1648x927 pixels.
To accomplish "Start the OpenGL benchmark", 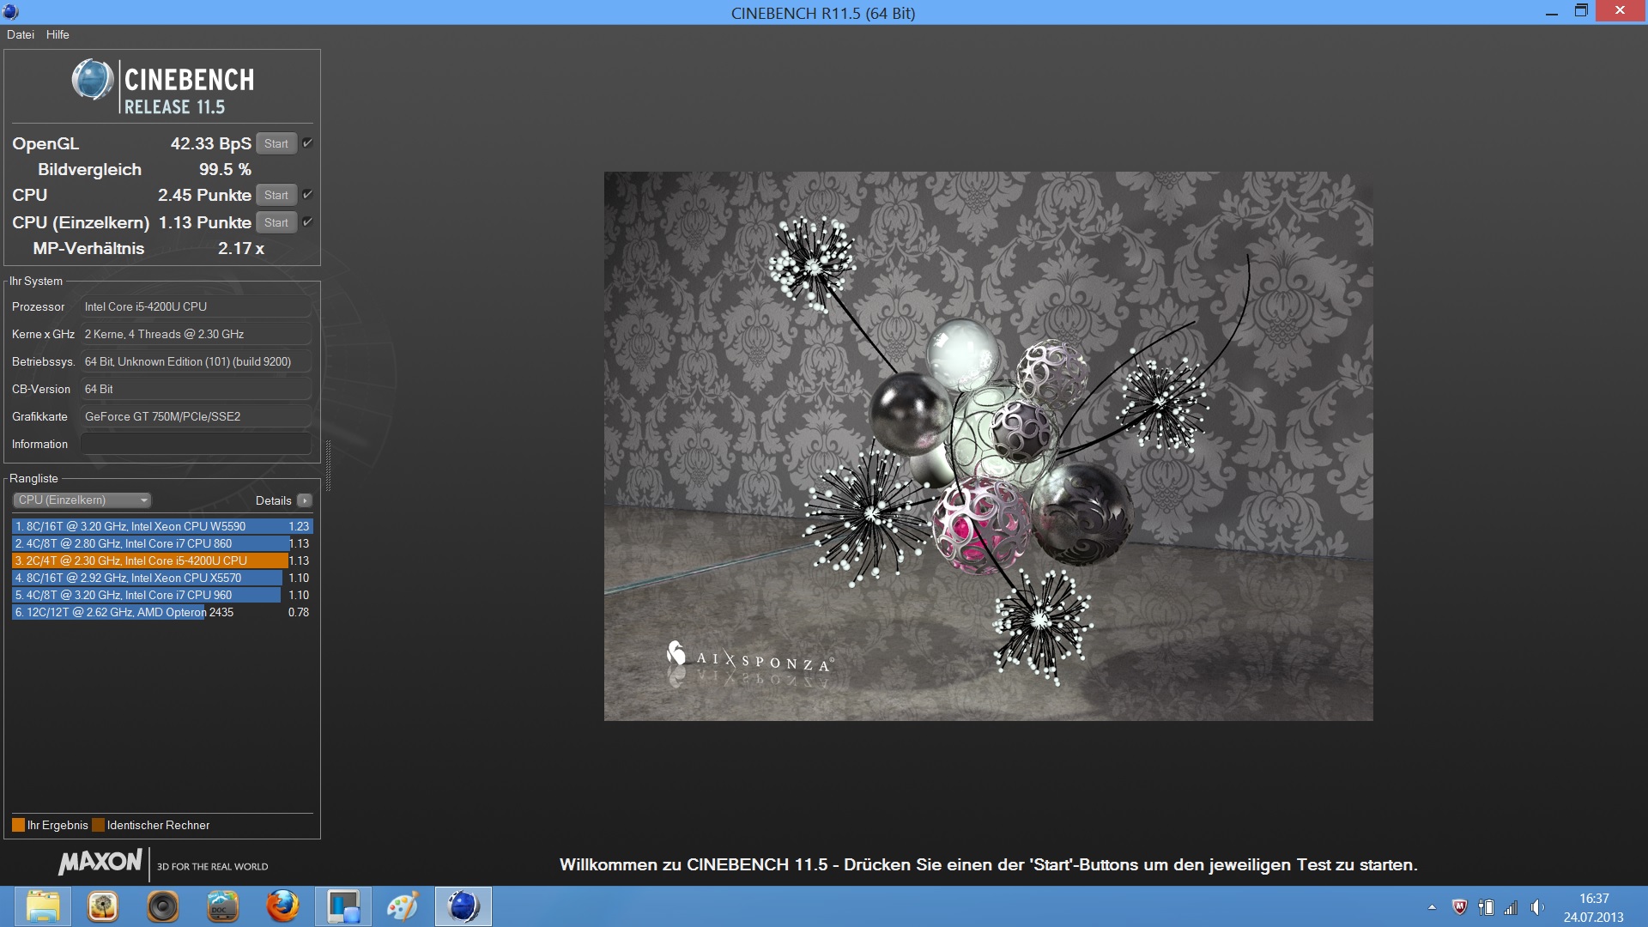I will click(276, 143).
